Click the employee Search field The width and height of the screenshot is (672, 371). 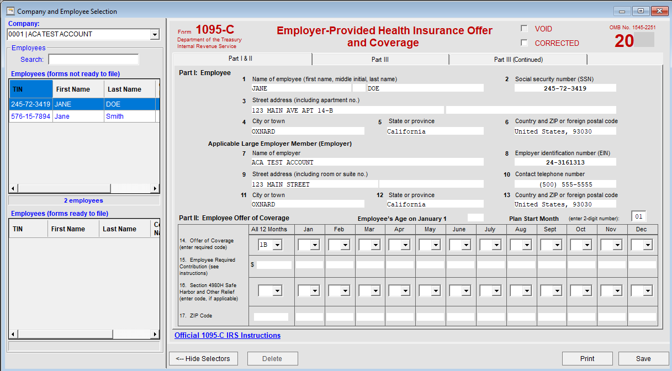coord(93,59)
